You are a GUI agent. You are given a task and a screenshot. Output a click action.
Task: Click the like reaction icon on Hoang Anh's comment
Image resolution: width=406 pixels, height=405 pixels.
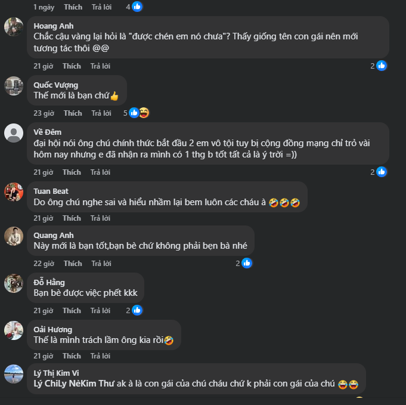(x=382, y=66)
